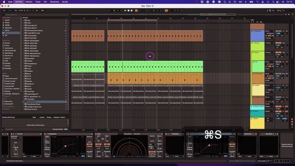Select the B Delay return track header
The image size is (295, 166).
[x=257, y=114]
